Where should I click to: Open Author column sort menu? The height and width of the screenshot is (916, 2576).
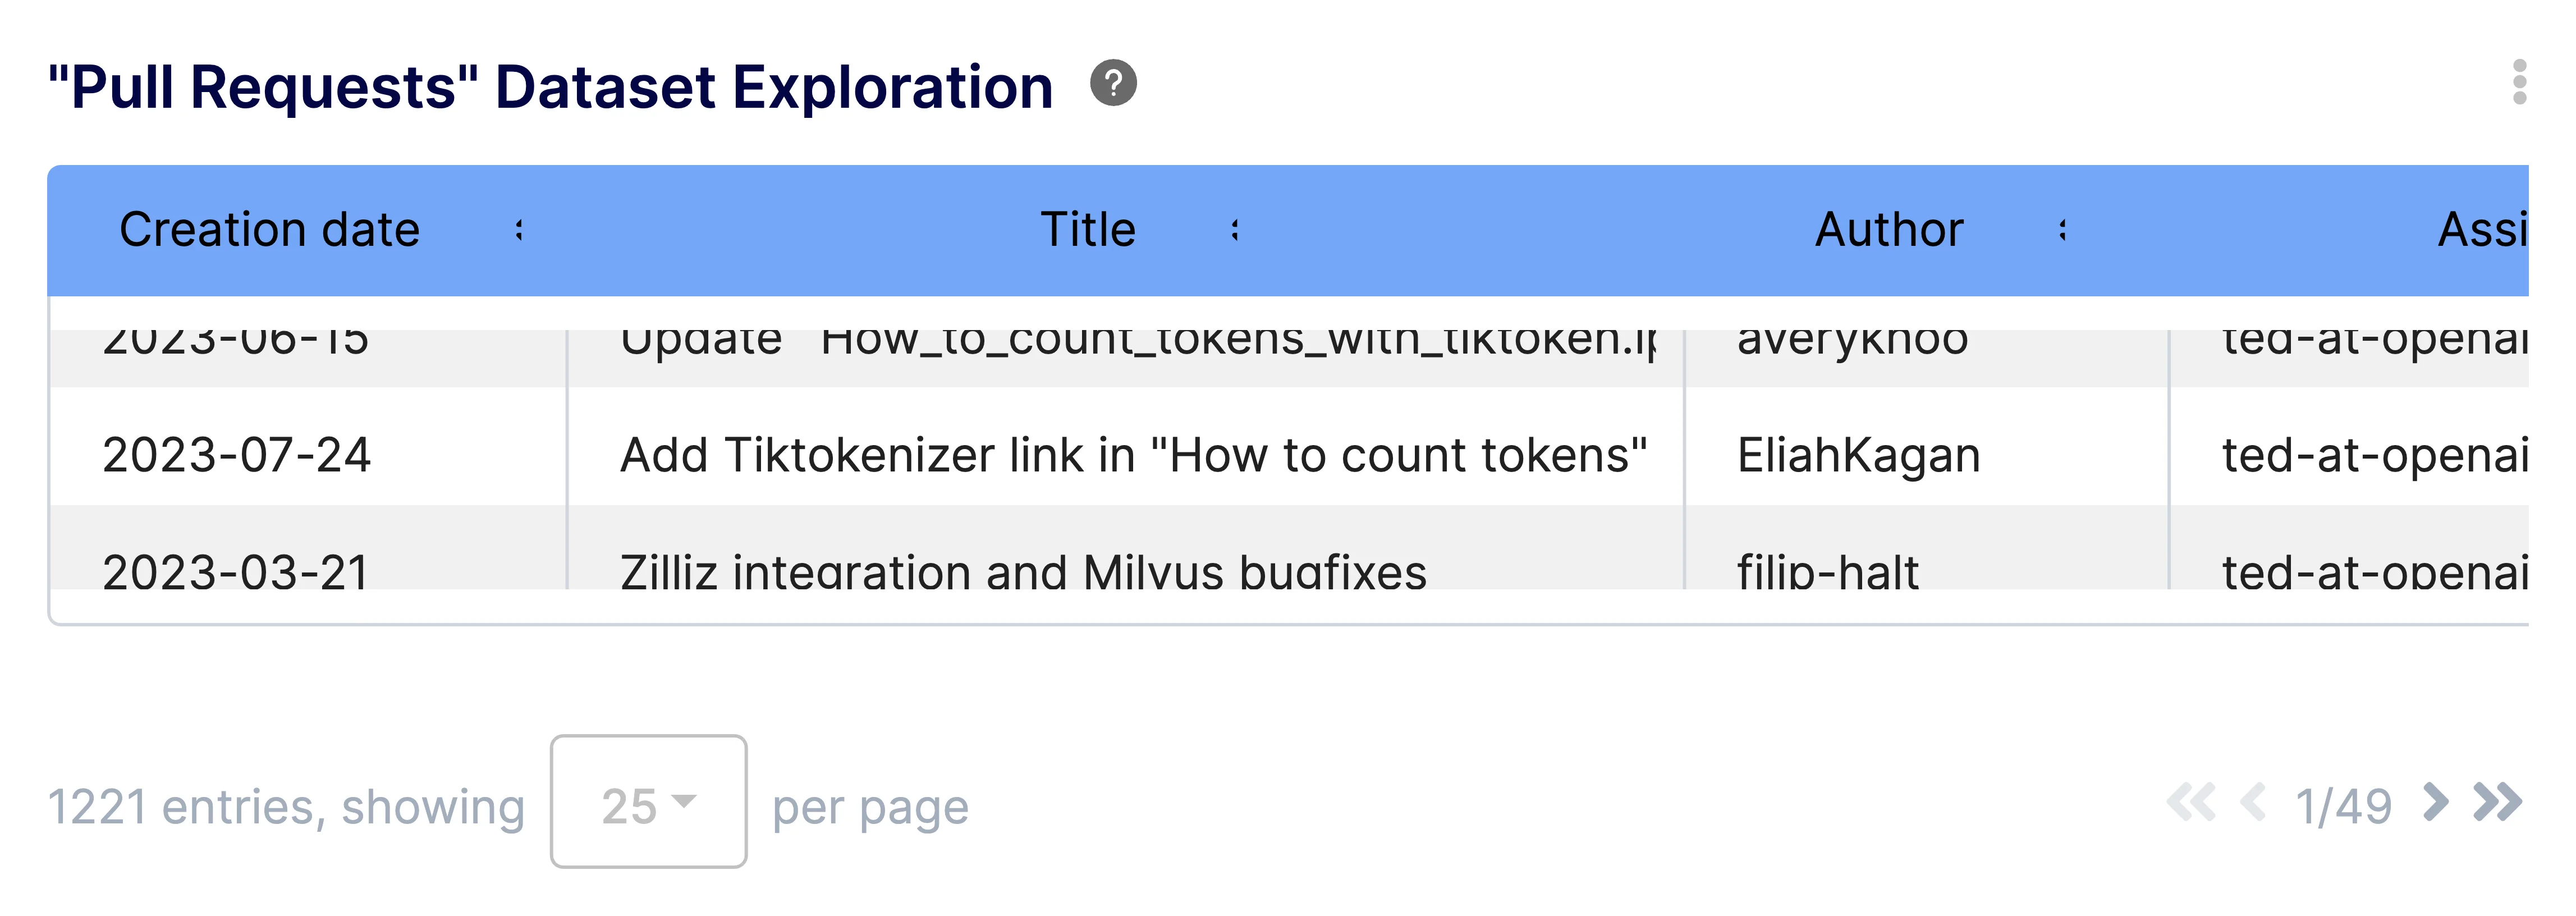point(2063,230)
